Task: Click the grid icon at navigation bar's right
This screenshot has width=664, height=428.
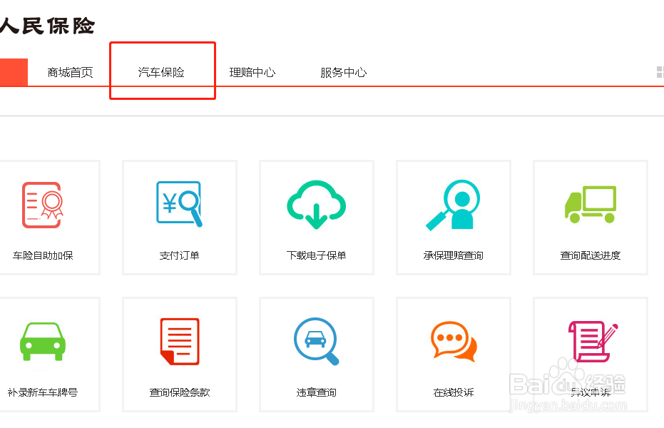Action: click(660, 72)
